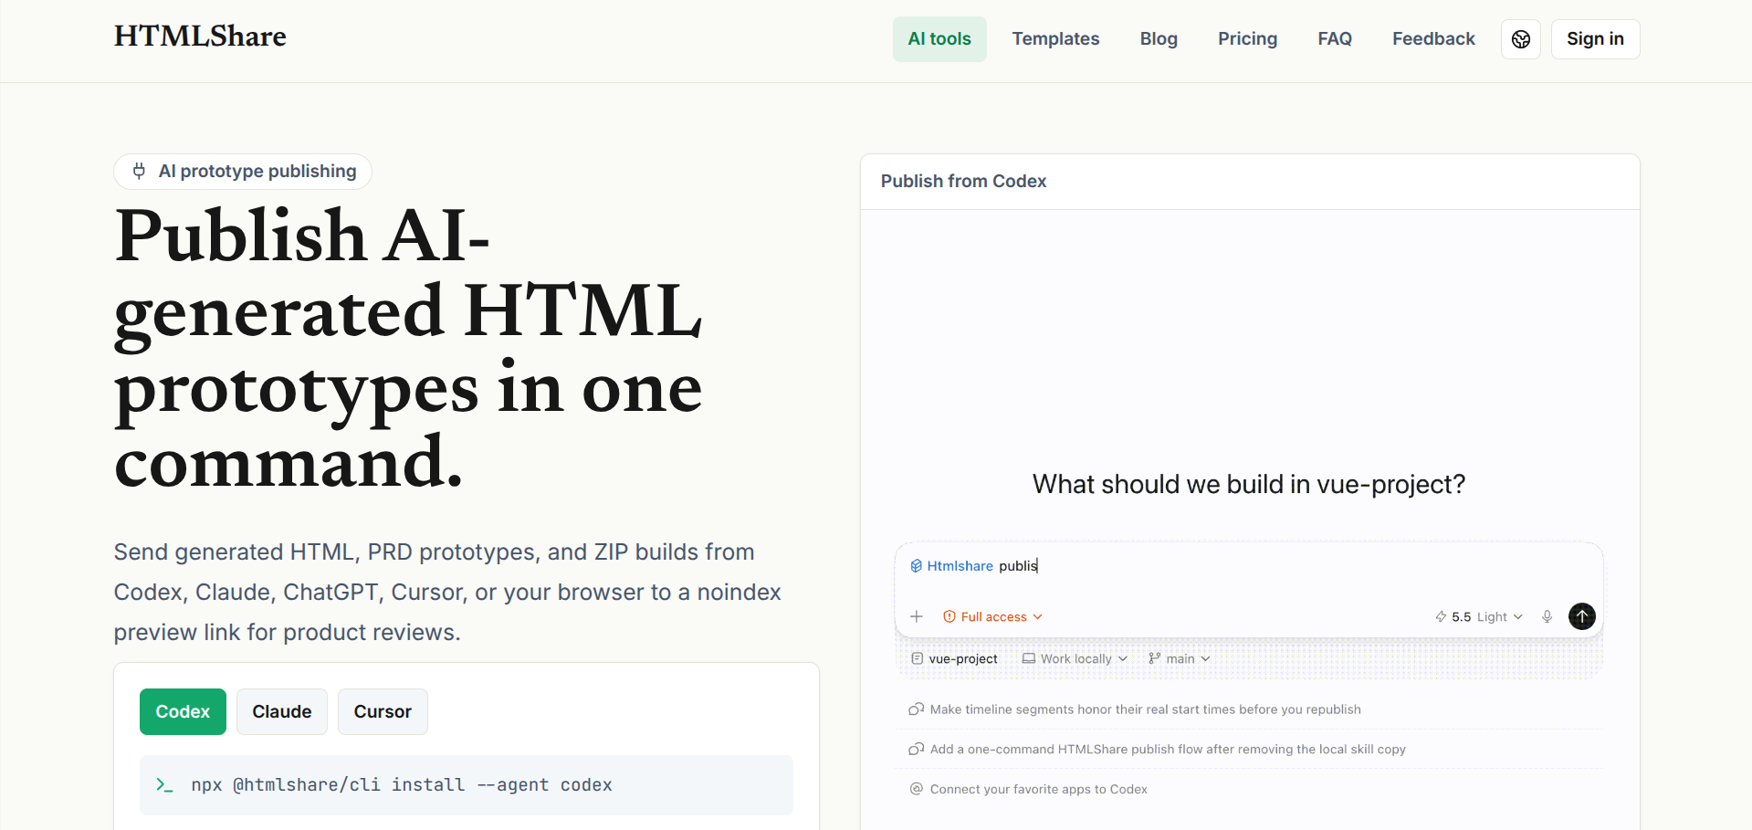Image resolution: width=1752 pixels, height=830 pixels.
Task: Click the Publish from Codex panel title
Action: pos(963,181)
